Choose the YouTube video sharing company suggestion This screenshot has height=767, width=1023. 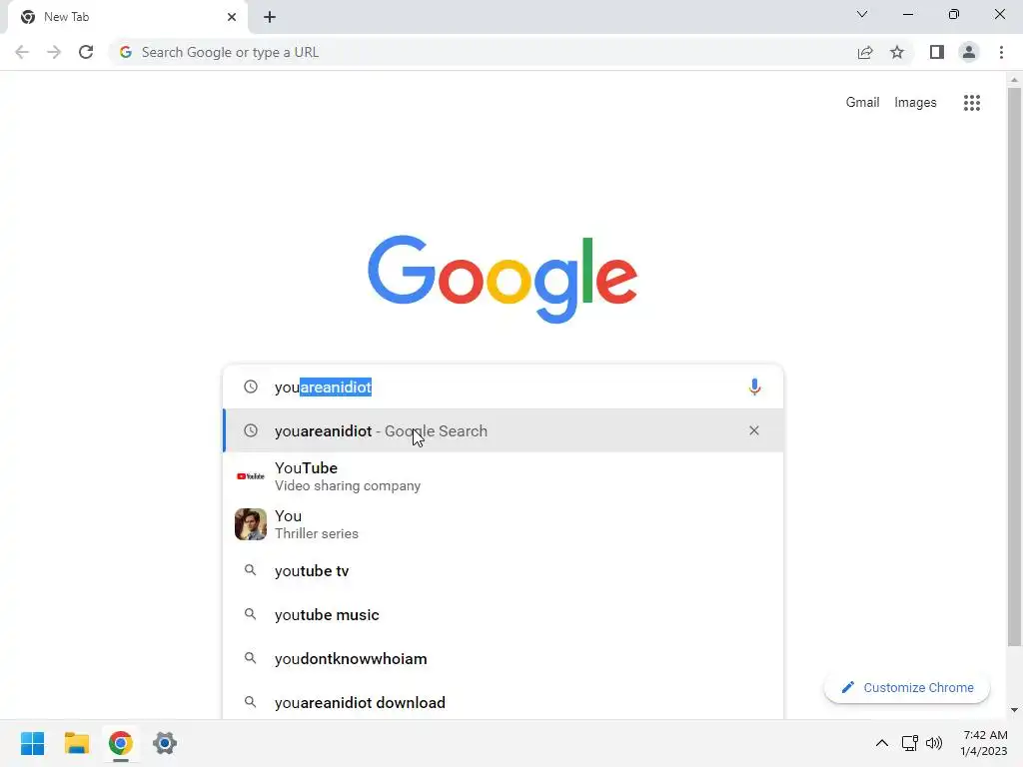click(504, 476)
